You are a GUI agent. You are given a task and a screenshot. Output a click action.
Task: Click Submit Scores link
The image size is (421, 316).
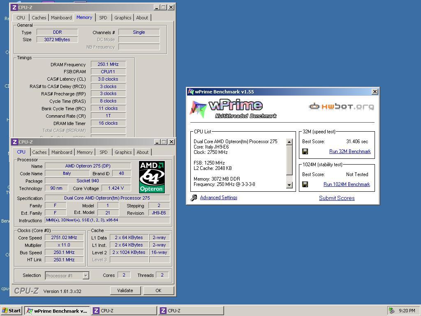click(x=337, y=198)
